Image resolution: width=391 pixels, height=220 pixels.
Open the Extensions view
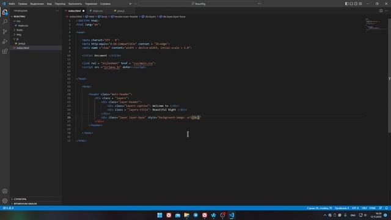coord(5,51)
